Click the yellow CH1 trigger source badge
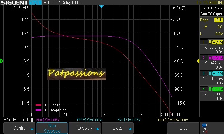The width and height of the screenshot is (224, 134). coord(218,20)
